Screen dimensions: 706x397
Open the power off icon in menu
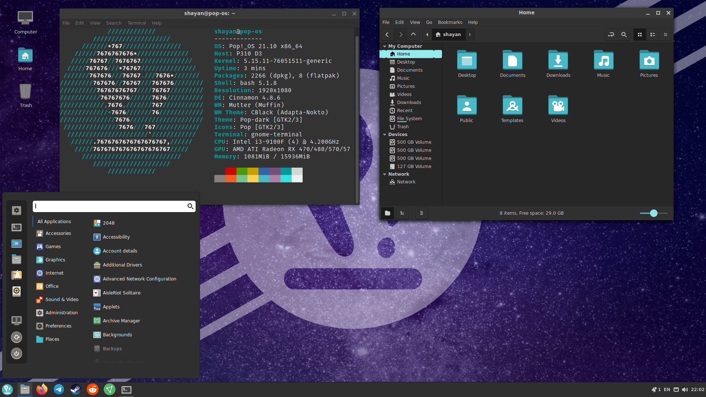17,354
